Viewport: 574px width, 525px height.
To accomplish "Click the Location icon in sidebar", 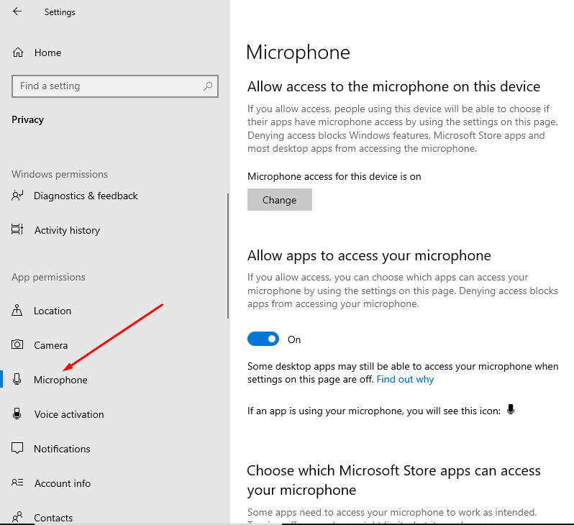I will (18, 311).
